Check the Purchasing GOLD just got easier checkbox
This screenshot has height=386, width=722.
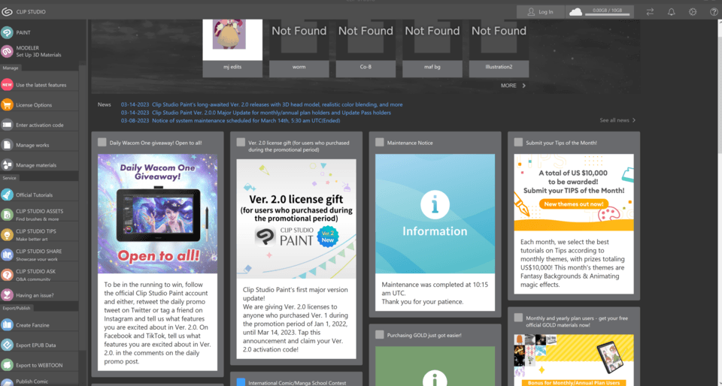pyautogui.click(x=379, y=334)
